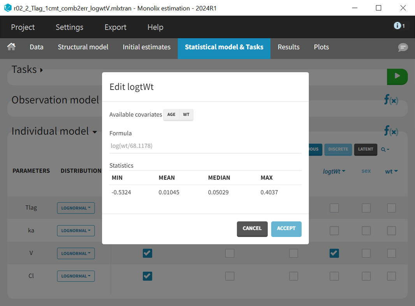
Task: Toggle the sex covariate checkbox for Cl
Action: [366, 276]
